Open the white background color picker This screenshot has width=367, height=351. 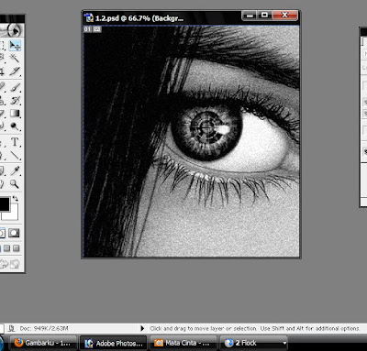pyautogui.click(x=14, y=215)
